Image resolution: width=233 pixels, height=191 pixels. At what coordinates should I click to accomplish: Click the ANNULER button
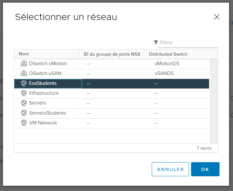[170, 169]
